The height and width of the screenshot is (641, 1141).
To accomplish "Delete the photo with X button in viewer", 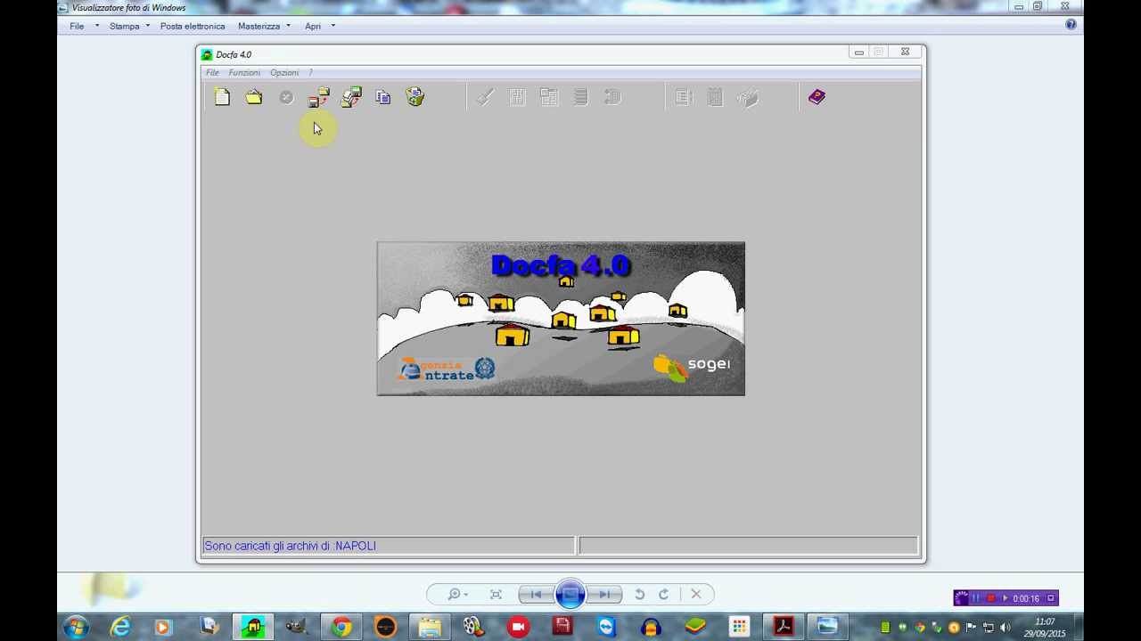I will click(x=696, y=595).
